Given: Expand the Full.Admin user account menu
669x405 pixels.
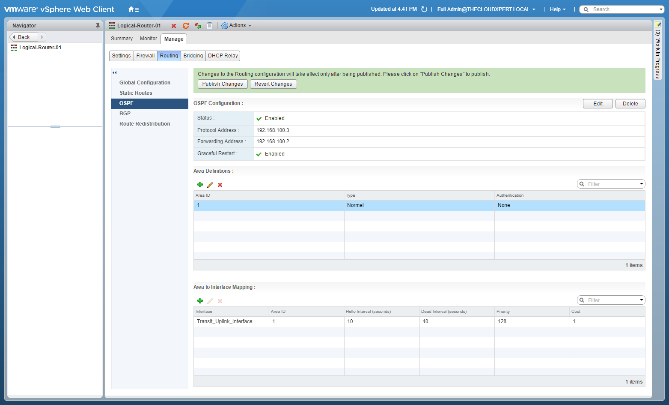Looking at the screenshot, I should (x=486, y=9).
